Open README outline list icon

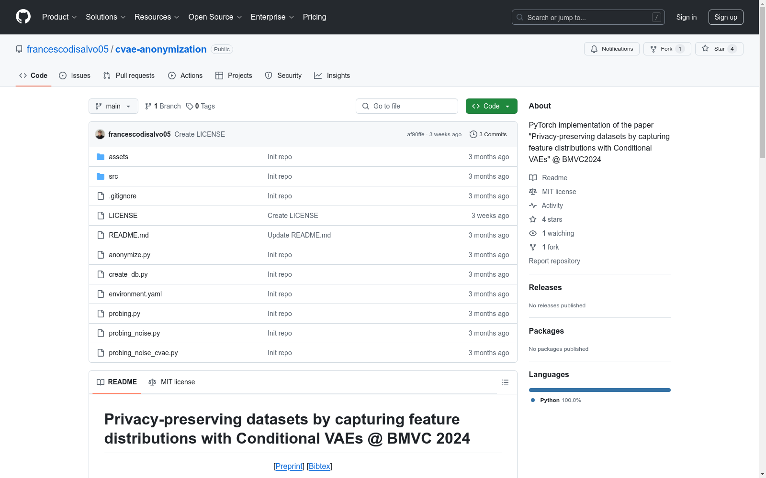505,382
